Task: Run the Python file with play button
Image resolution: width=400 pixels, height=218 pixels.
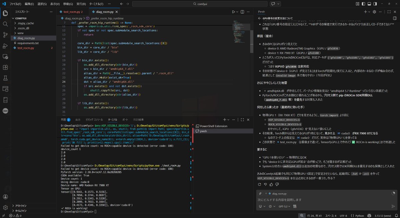Action: click(x=234, y=12)
